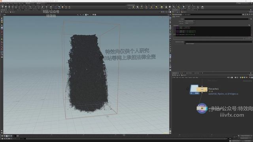Open the Persp viewport menu
This screenshot has height=142, width=253.
162,17
